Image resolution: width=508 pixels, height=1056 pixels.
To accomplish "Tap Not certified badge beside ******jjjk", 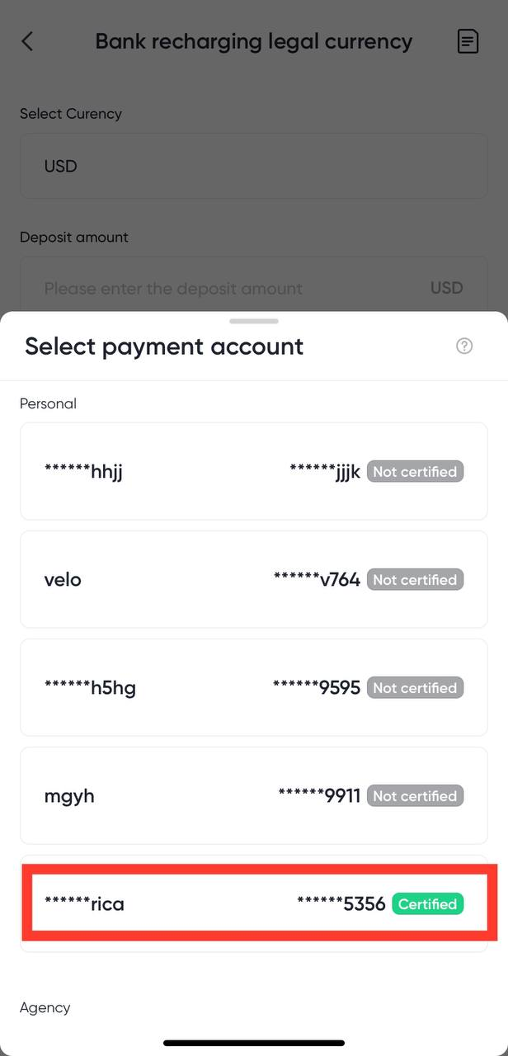I will 415,472.
